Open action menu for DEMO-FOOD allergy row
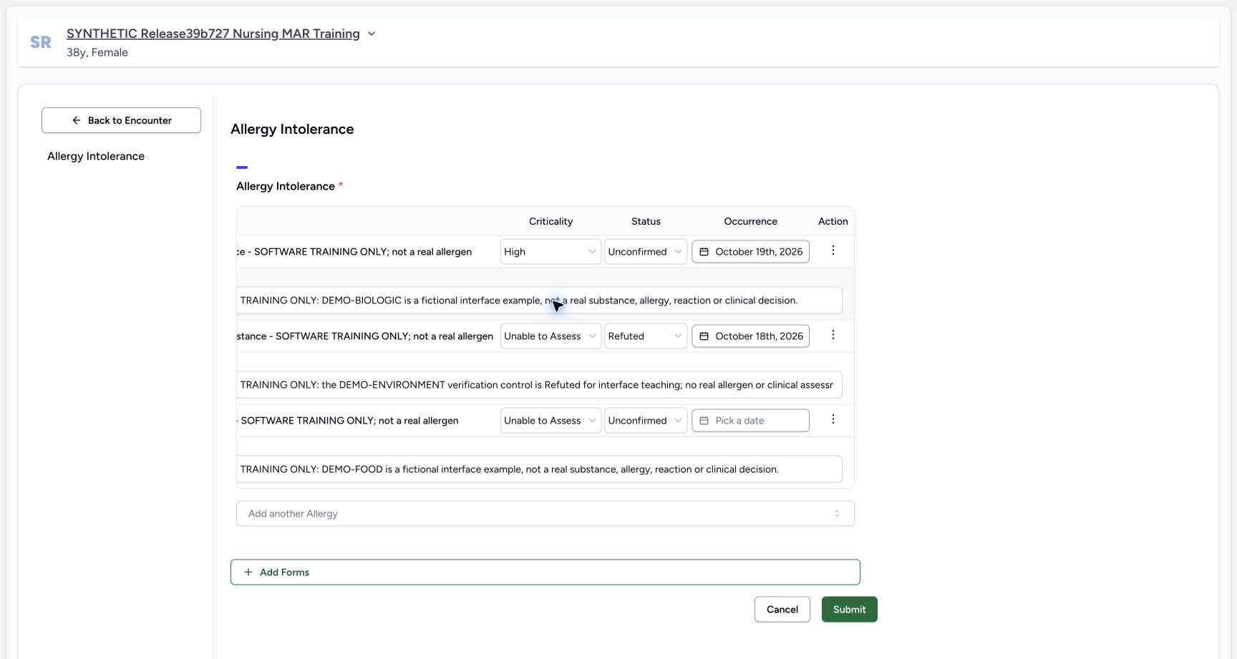1237x659 pixels. pos(833,419)
